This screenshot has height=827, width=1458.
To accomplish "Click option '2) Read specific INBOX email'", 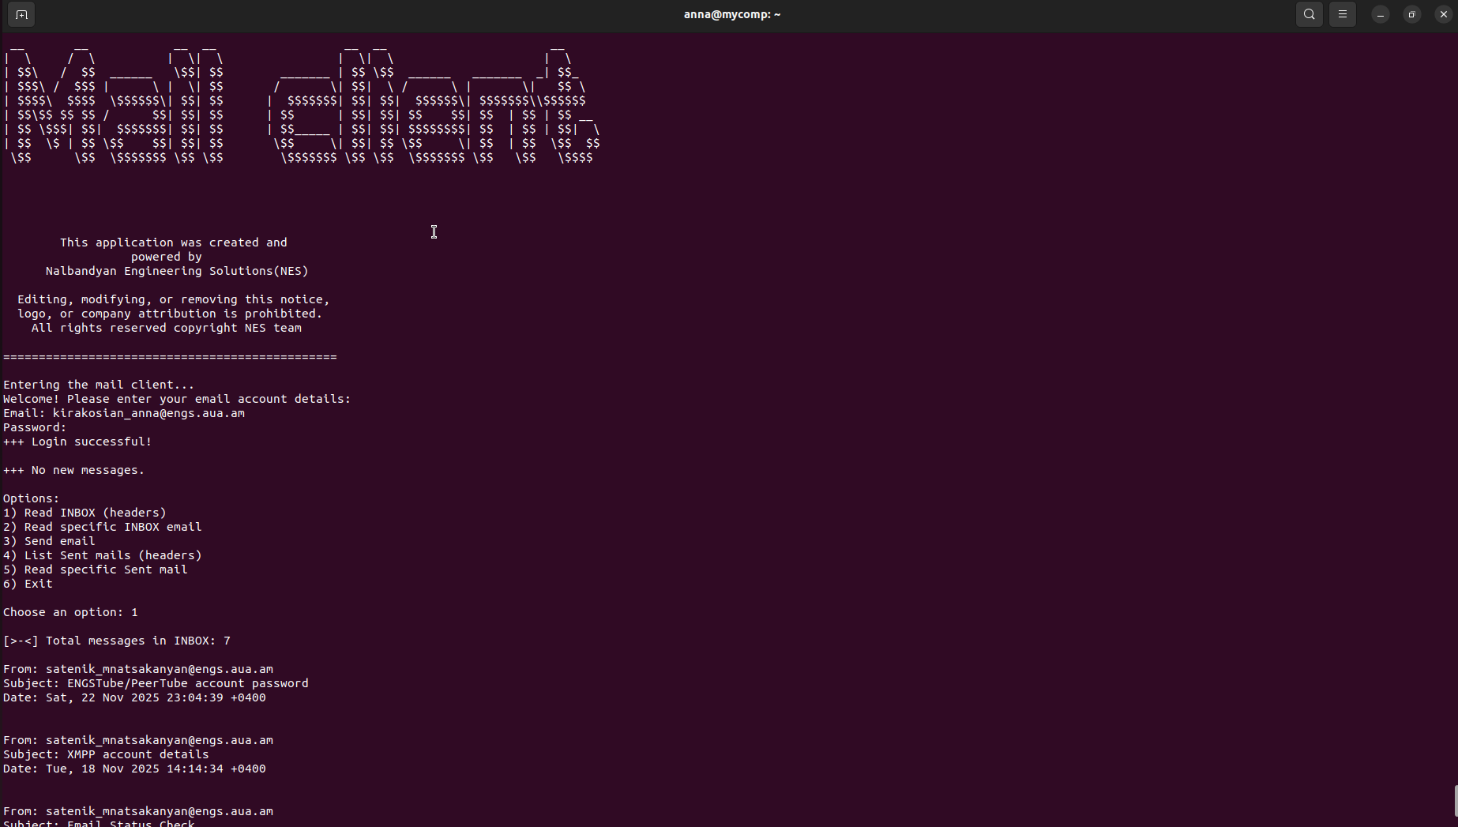I will pyautogui.click(x=103, y=528).
